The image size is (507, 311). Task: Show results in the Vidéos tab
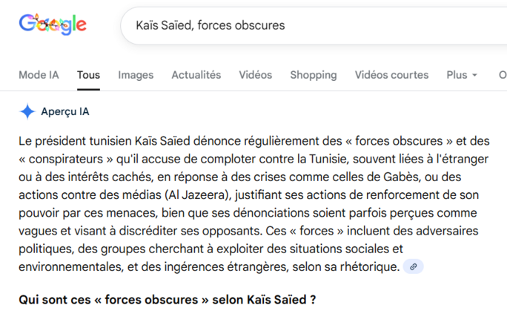click(255, 75)
